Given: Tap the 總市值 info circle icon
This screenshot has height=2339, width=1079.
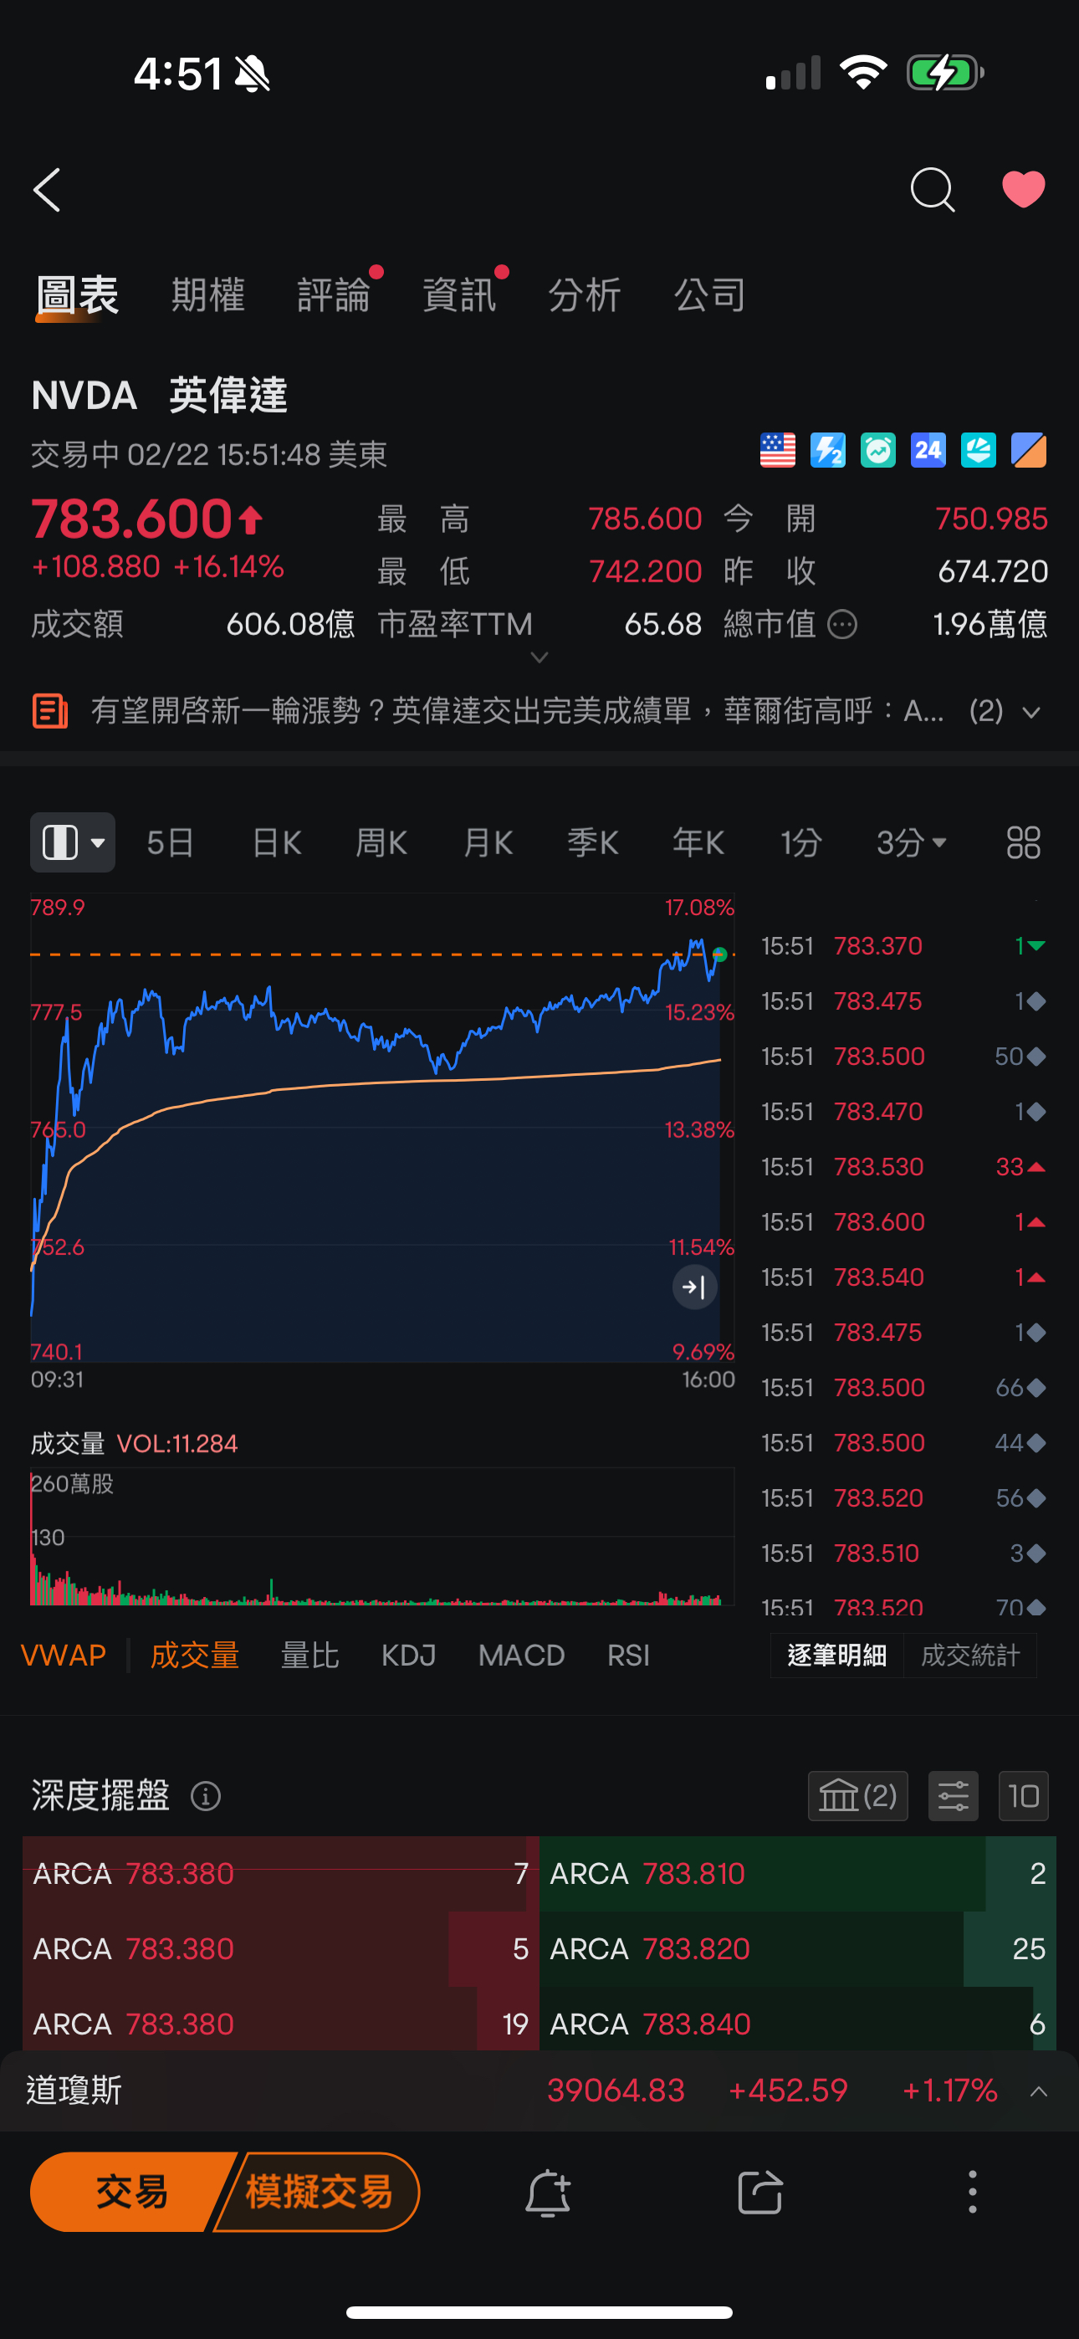Looking at the screenshot, I should 843,625.
